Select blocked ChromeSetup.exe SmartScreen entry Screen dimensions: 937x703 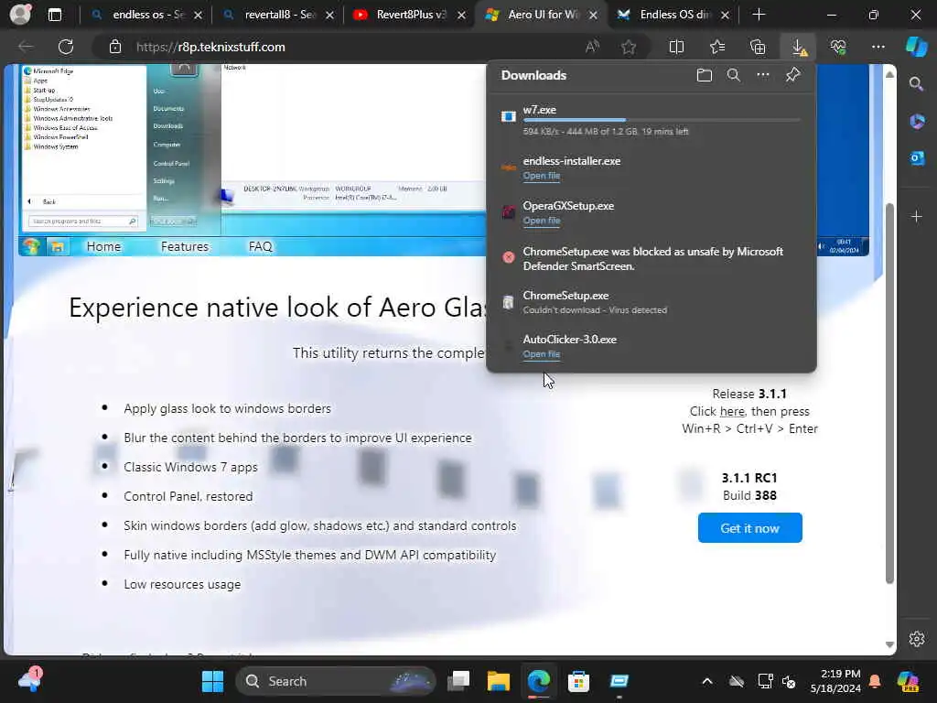(x=652, y=258)
